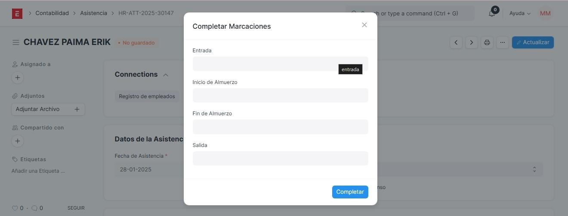The height and width of the screenshot is (216, 568).
Task: Open the three-dot more options menu
Action: 503,42
